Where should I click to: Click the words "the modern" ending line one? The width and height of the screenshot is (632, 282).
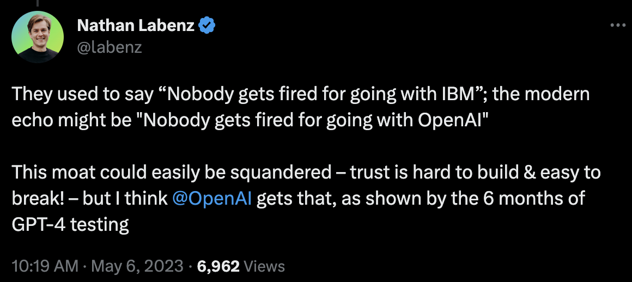pyautogui.click(x=542, y=94)
